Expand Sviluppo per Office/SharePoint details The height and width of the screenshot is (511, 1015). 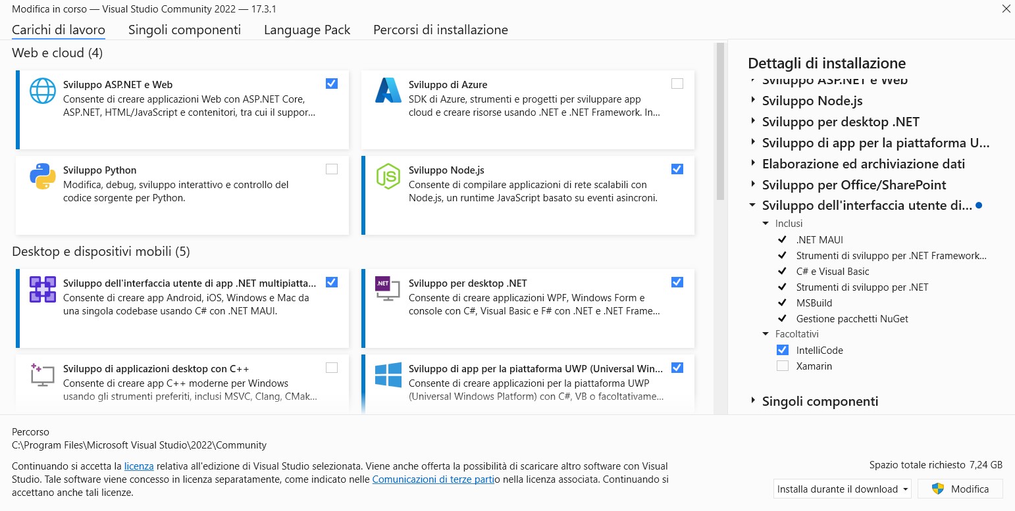[753, 185]
